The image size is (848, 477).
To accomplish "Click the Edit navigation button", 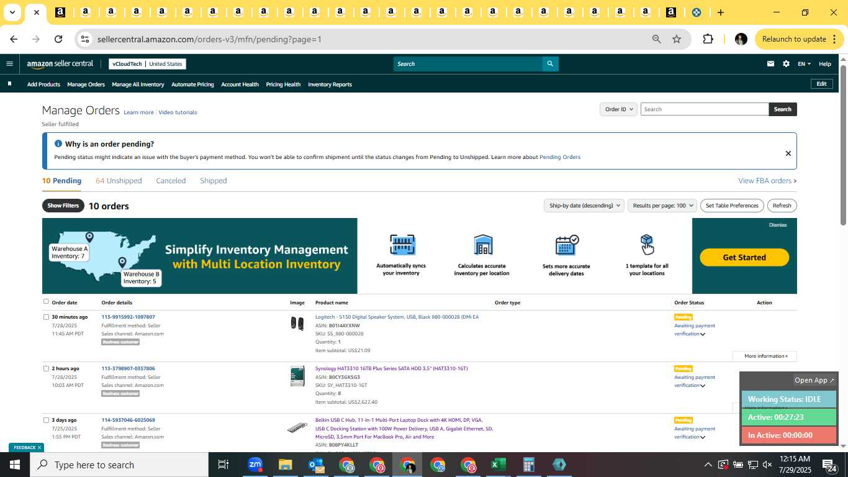I will (821, 84).
